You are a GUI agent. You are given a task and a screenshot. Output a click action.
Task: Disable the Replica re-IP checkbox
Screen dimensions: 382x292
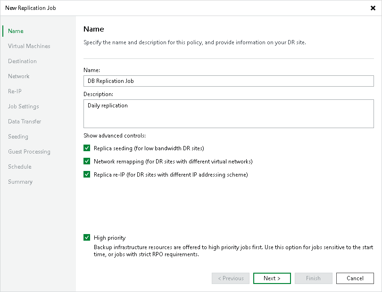pyautogui.click(x=87, y=174)
